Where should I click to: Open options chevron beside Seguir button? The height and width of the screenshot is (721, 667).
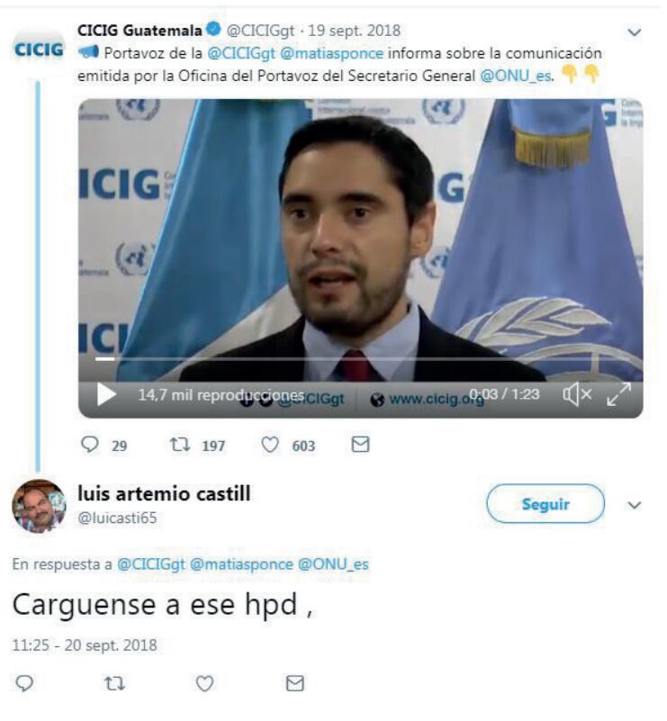(x=635, y=505)
